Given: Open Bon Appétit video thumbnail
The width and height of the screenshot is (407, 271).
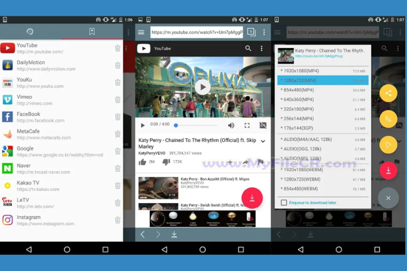Looking at the screenshot, I should pos(158,188).
